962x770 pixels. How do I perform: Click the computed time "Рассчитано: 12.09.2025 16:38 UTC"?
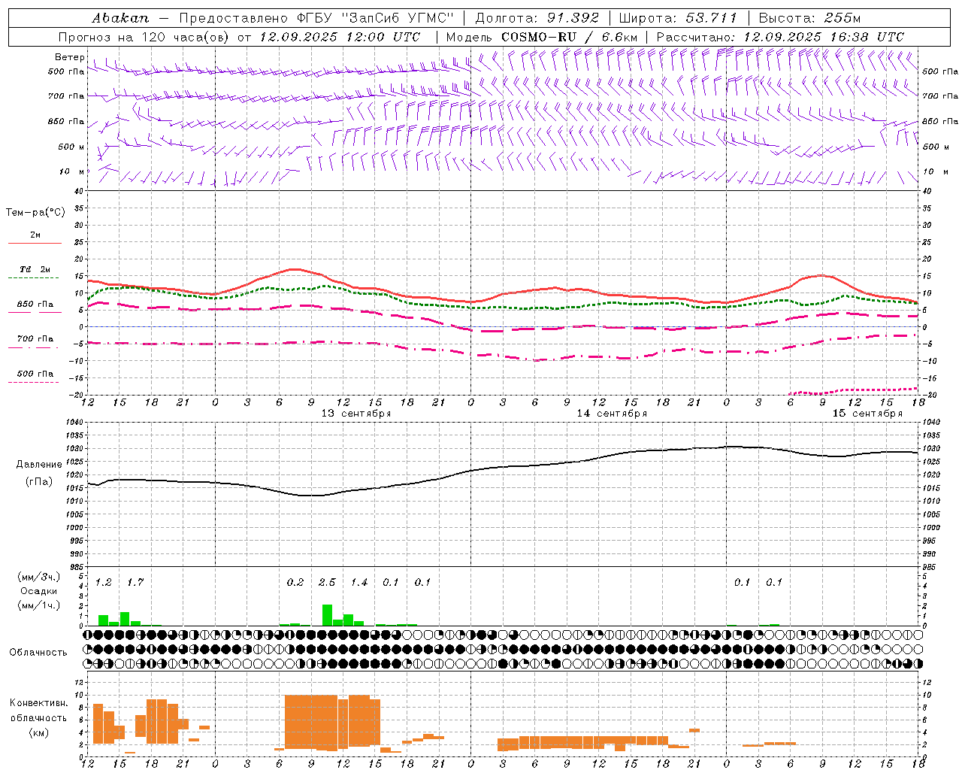coord(780,36)
